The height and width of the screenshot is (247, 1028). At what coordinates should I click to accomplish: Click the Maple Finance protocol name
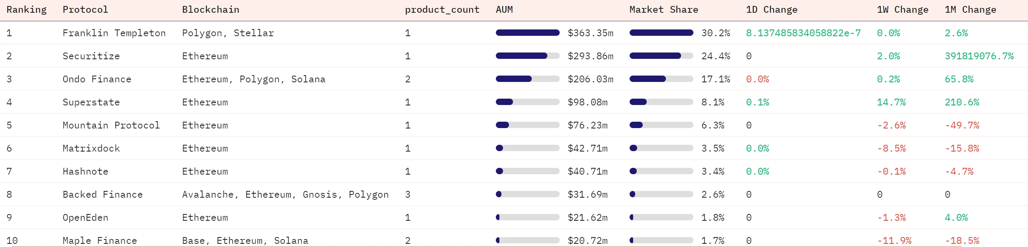click(x=99, y=241)
